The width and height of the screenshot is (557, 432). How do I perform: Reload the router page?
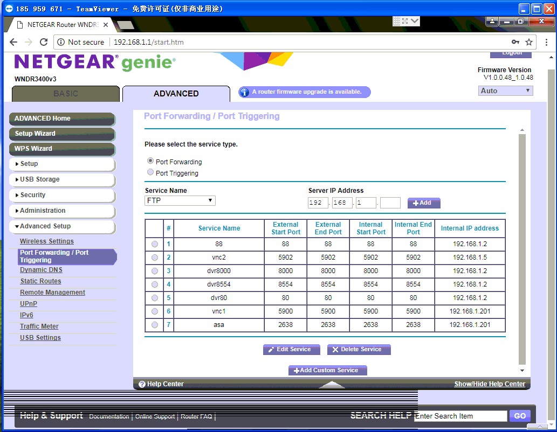pyautogui.click(x=44, y=42)
